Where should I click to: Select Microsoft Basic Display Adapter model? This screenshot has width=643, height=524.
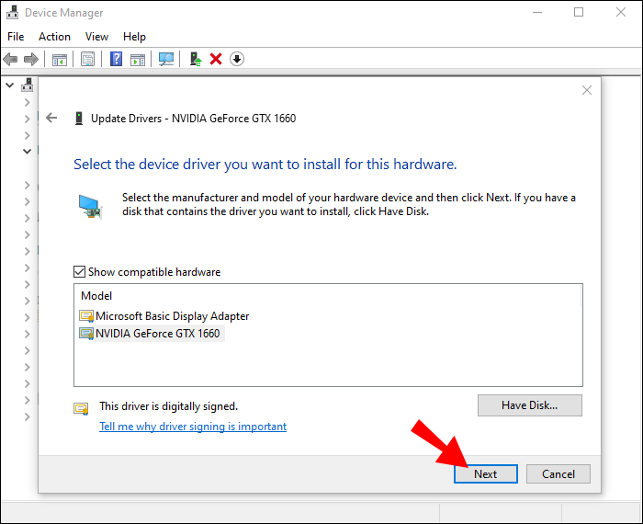point(173,316)
